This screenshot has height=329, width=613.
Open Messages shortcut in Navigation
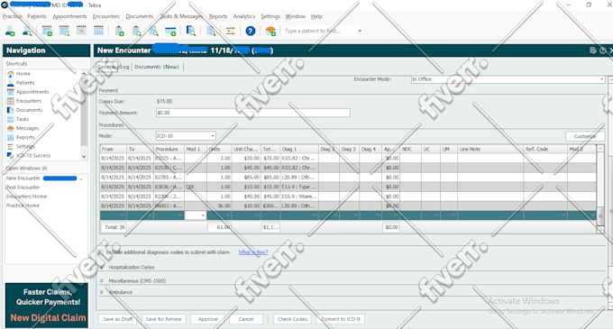click(27, 128)
